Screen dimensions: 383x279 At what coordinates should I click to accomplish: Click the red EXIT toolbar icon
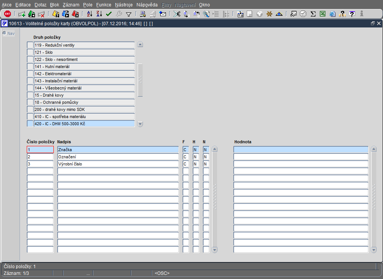point(7,14)
